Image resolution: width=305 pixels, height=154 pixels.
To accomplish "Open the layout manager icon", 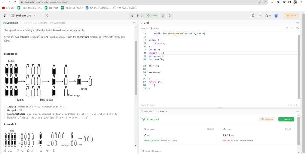I will (x=253, y=16).
